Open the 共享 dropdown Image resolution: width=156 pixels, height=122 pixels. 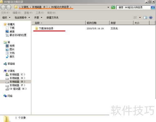38,17
